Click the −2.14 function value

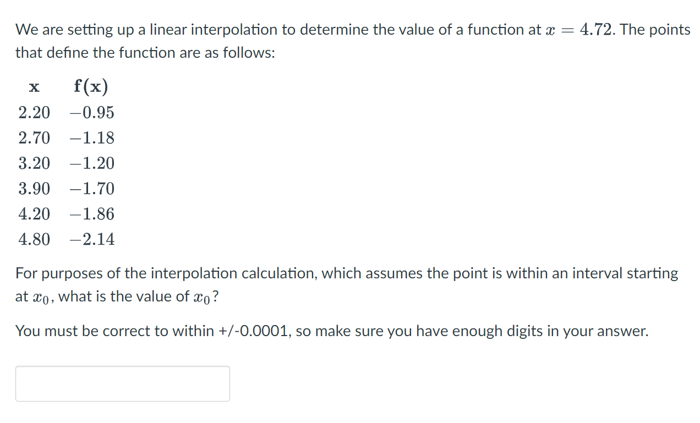click(x=92, y=239)
